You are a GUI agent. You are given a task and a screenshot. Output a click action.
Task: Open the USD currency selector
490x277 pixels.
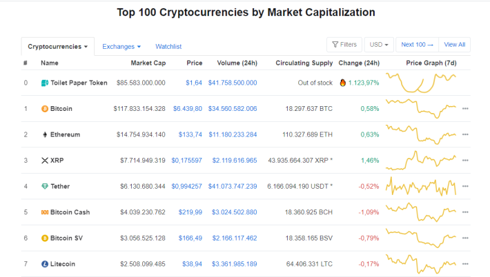coord(379,45)
